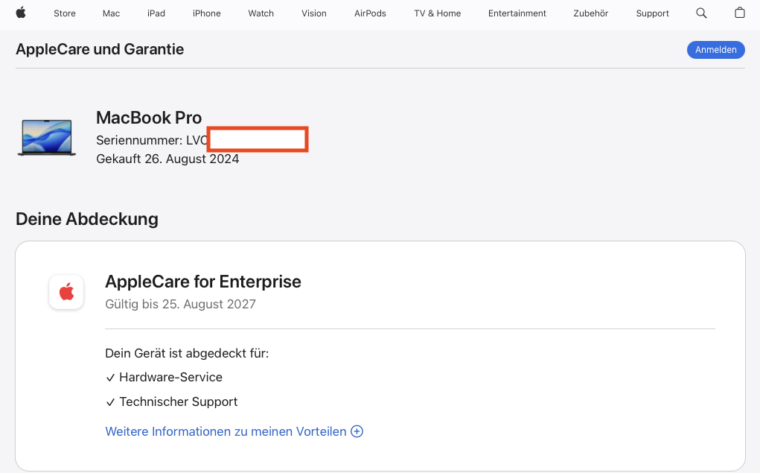Open the Watch menu item
This screenshot has width=760, height=473.
(x=261, y=13)
